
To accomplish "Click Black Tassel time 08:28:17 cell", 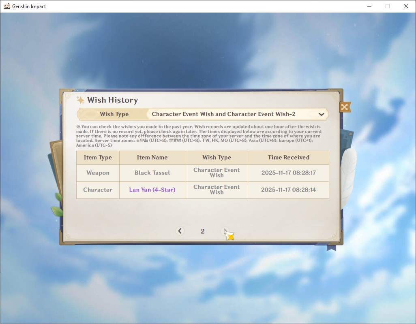I will (288, 173).
